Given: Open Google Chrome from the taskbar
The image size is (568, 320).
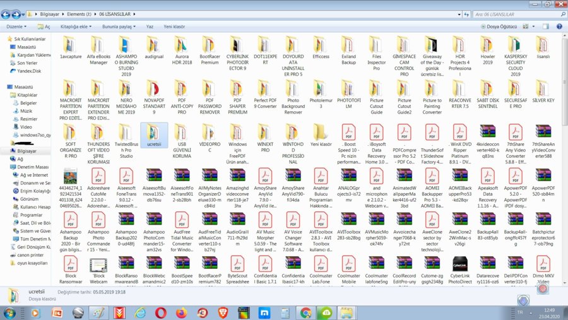Looking at the screenshot, I should pos(305,313).
